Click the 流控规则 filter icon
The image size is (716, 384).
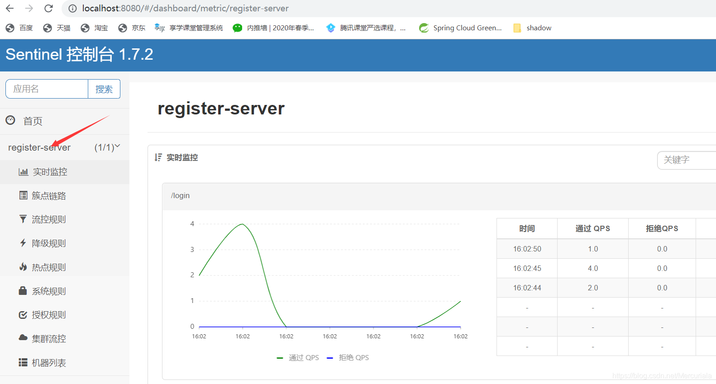point(23,219)
